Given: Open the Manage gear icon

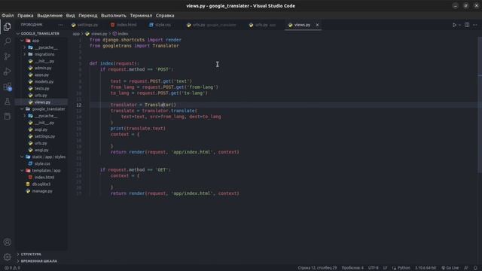Looking at the screenshot, I should pyautogui.click(x=8, y=257).
